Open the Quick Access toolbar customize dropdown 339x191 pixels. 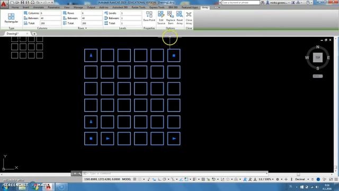tap(52, 2)
